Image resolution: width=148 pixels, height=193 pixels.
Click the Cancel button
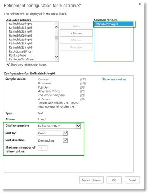[x=132, y=180]
